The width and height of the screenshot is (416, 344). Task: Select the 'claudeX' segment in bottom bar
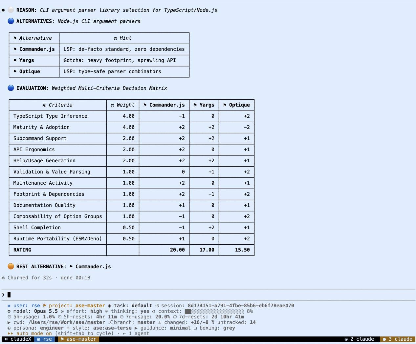[x=18, y=339]
